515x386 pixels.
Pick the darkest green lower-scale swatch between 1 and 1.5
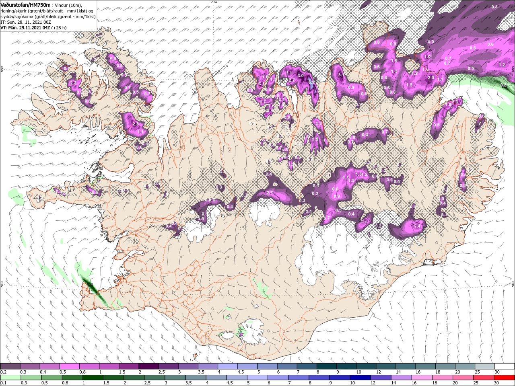point(93,378)
